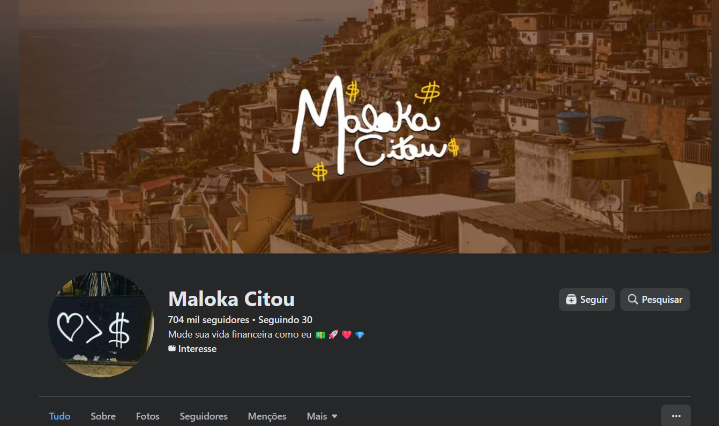The image size is (719, 426).
Task: Click the arrow next to Mais
Action: pyautogui.click(x=334, y=416)
